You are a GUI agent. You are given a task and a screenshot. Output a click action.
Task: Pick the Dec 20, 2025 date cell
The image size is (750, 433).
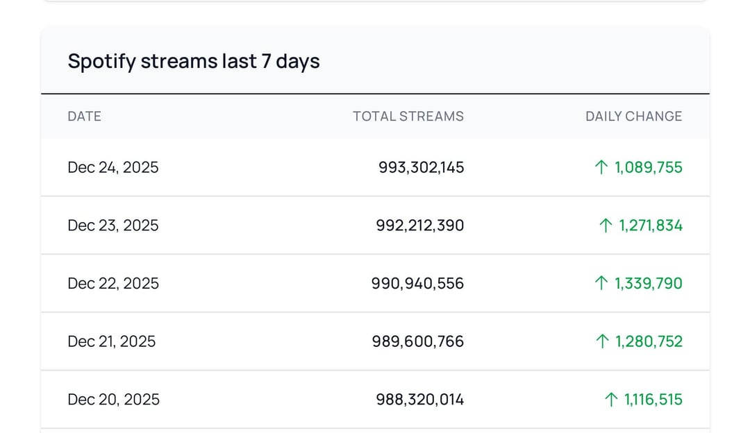113,400
